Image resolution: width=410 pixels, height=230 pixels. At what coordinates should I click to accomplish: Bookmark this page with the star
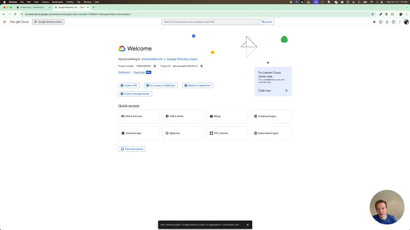point(373,14)
